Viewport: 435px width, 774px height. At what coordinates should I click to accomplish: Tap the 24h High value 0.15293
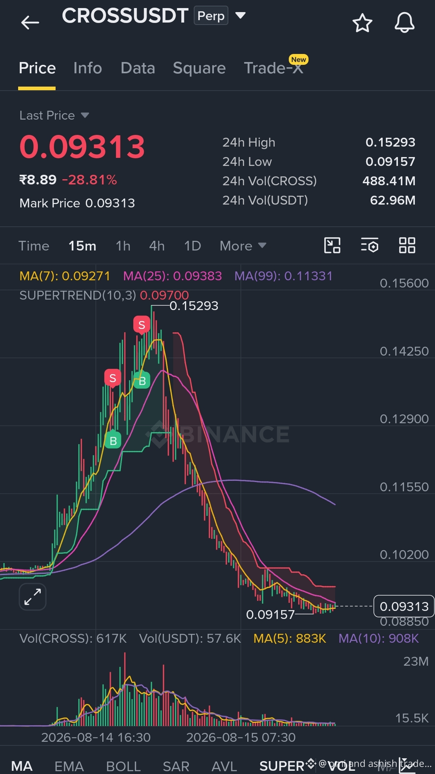tap(390, 142)
